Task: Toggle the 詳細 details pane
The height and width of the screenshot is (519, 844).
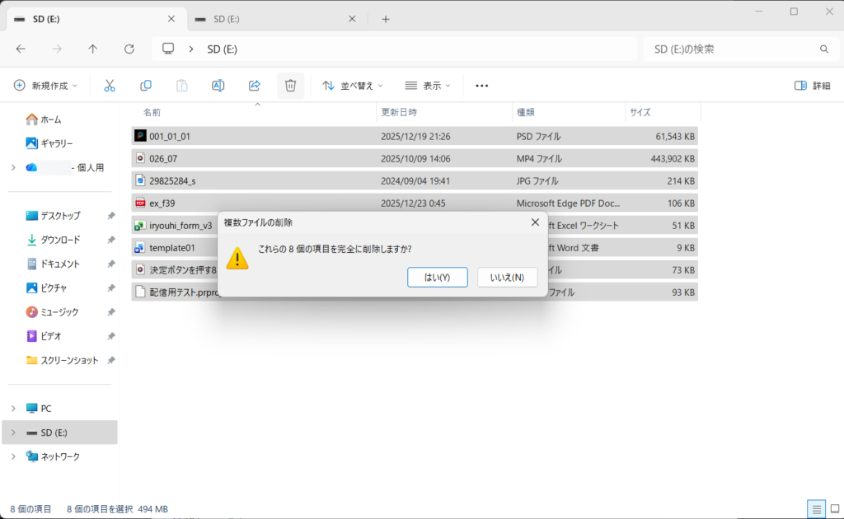Action: tap(812, 86)
